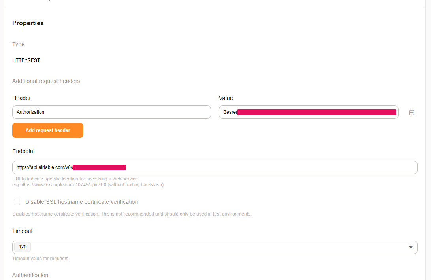The width and height of the screenshot is (431, 280).
Task: Click the Timeout value for requests hint
Action: pos(41,259)
